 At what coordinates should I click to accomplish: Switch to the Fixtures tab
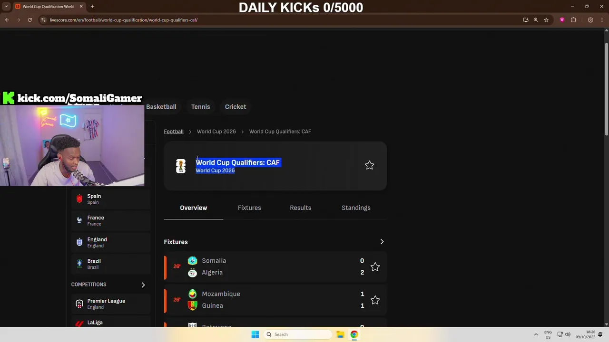tap(249, 208)
